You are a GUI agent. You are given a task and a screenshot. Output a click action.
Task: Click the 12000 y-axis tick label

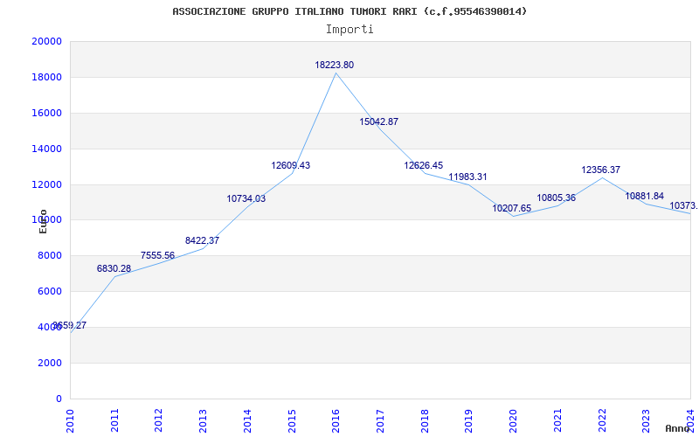pyautogui.click(x=46, y=184)
